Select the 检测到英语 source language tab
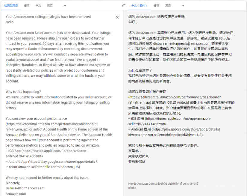 (11, 5)
